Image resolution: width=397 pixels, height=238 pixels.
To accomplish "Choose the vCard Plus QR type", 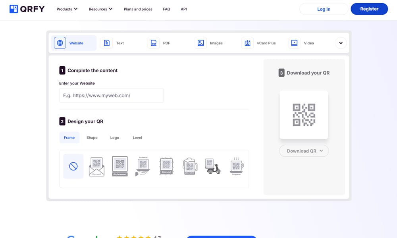I will [x=259, y=43].
